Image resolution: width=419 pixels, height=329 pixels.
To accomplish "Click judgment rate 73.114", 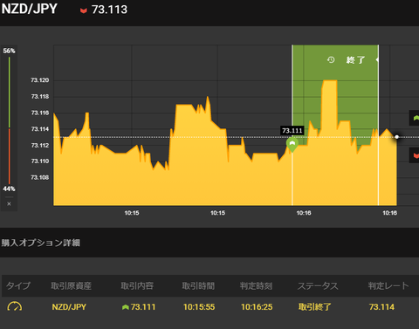I will [381, 307].
